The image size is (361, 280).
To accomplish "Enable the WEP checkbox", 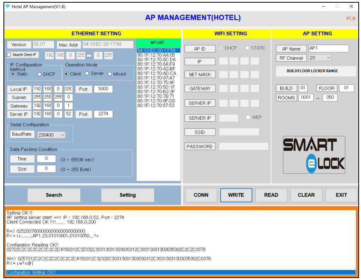I will click(248, 118).
